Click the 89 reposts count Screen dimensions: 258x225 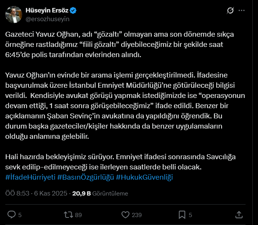[78, 215]
